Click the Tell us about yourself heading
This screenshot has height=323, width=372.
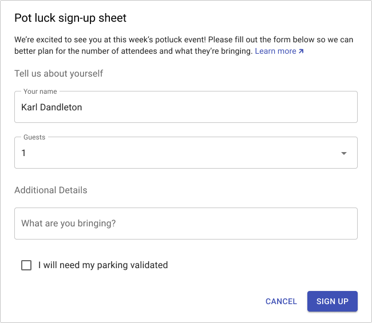click(58, 74)
